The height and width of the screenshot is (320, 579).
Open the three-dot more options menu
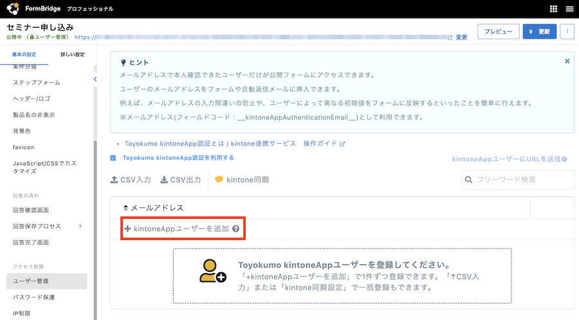567,32
